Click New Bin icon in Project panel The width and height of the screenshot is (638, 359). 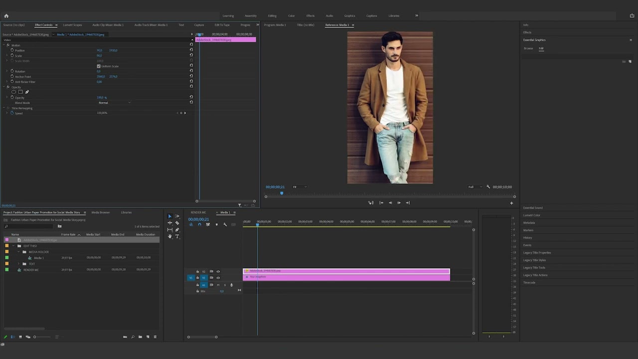pos(140,337)
